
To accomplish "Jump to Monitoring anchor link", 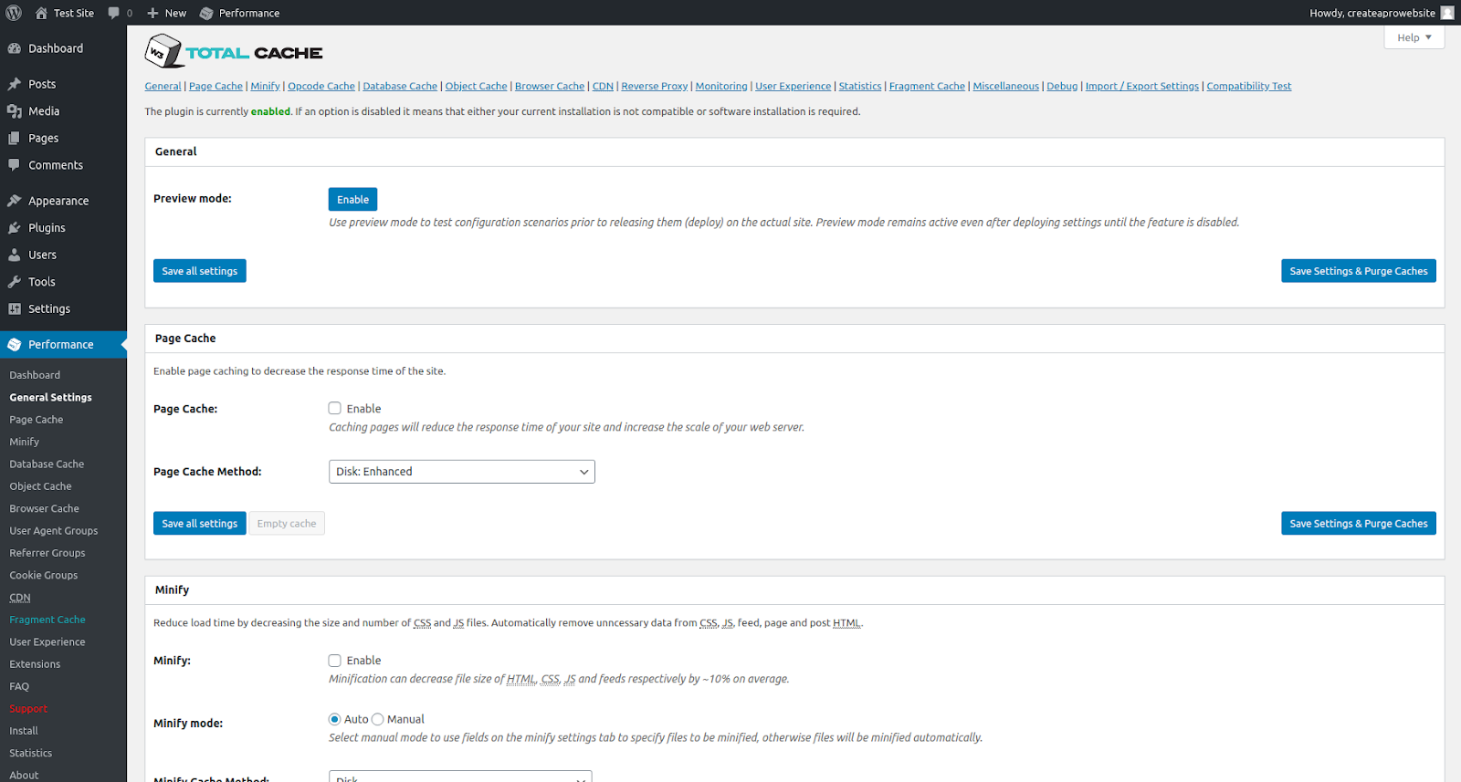I will point(721,87).
